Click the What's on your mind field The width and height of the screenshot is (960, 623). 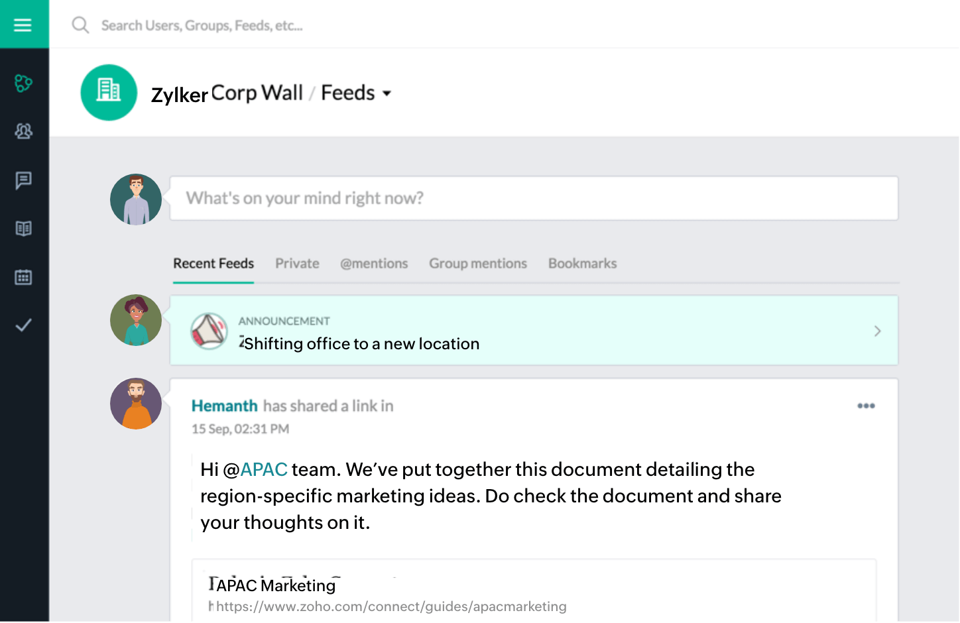tap(534, 198)
